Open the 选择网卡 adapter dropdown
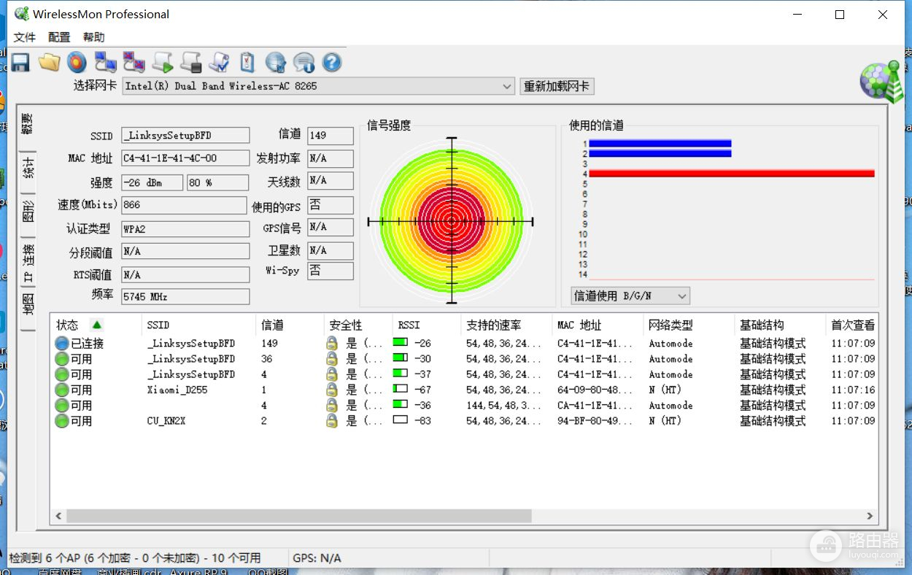The width and height of the screenshot is (912, 575). [x=507, y=86]
